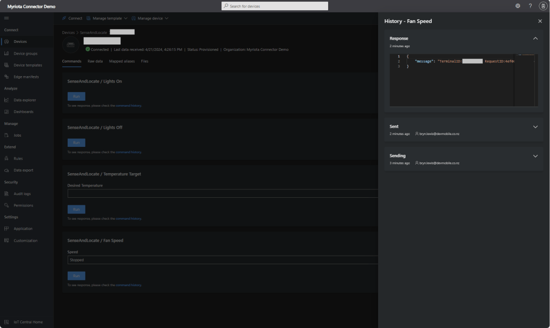The height and width of the screenshot is (328, 550).
Task: Open the Fan Speed dropdown showing Stopped
Action: point(222,260)
